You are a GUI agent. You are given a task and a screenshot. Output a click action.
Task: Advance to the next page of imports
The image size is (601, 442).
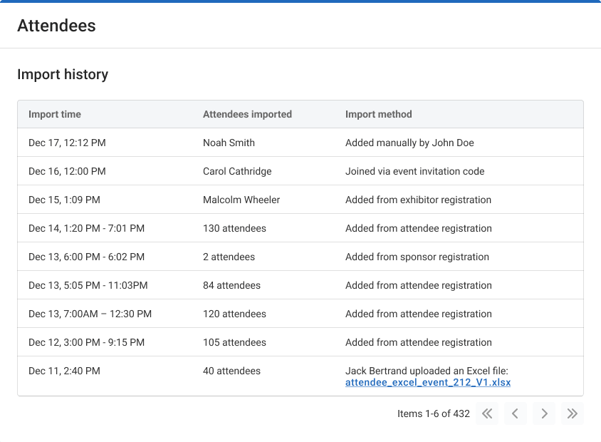point(544,413)
